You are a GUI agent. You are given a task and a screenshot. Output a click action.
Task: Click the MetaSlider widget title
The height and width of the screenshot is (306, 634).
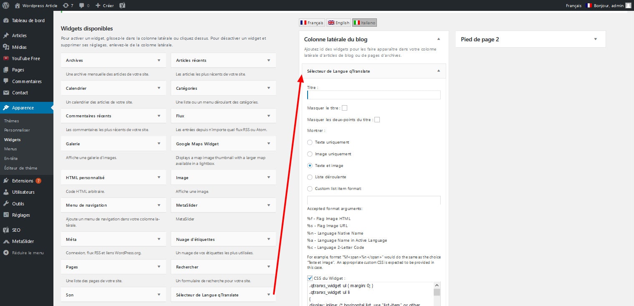click(x=187, y=205)
